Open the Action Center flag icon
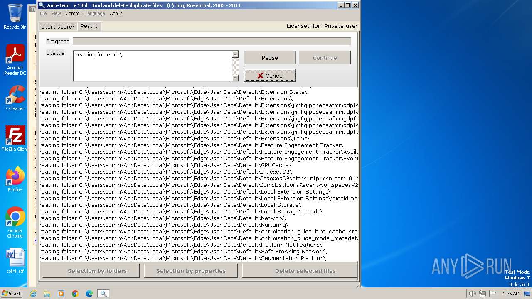Screen dimensions: 532x299 (493, 294)
